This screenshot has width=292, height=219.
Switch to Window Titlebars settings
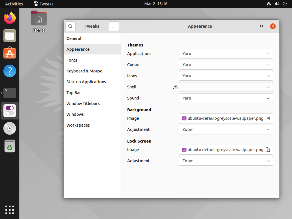[x=83, y=104]
